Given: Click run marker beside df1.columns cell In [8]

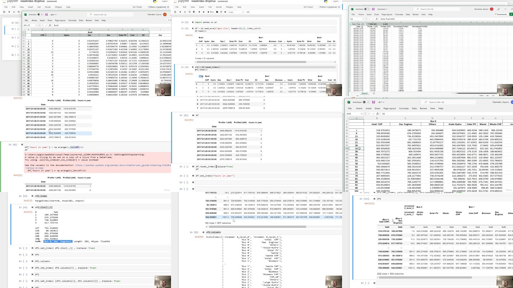Looking at the screenshot, I should pos(203,232).
